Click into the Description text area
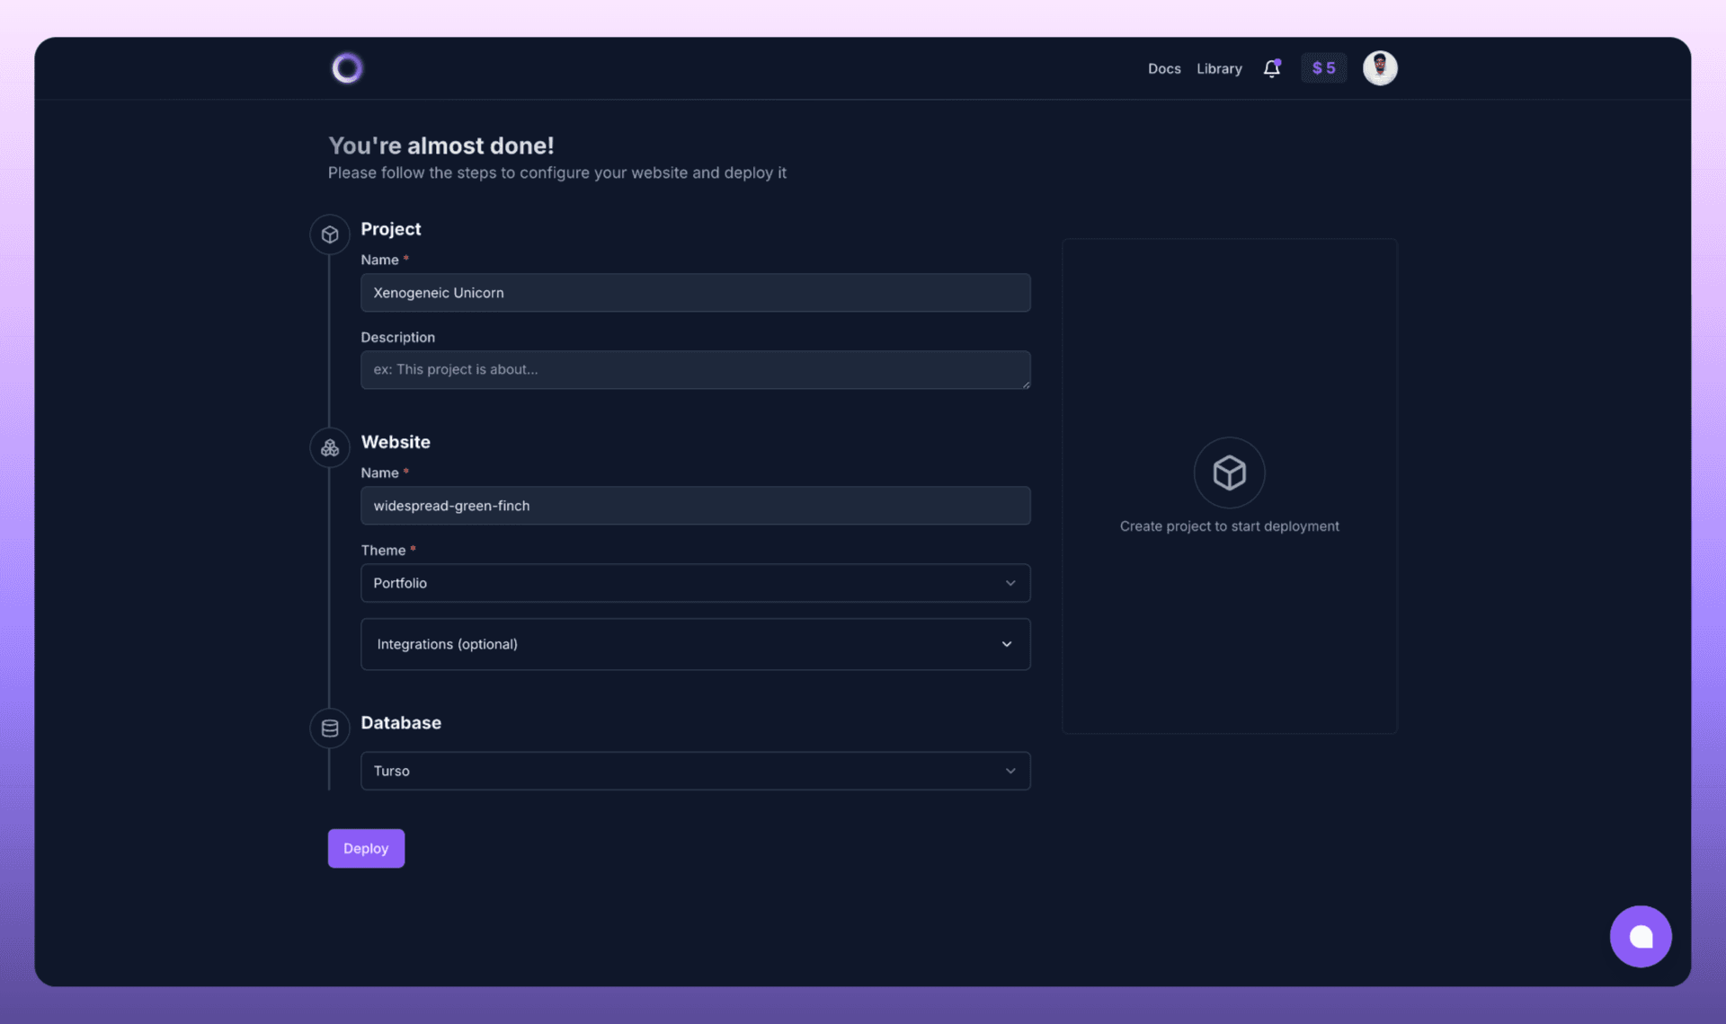Viewport: 1726px width, 1024px height. 695,369
